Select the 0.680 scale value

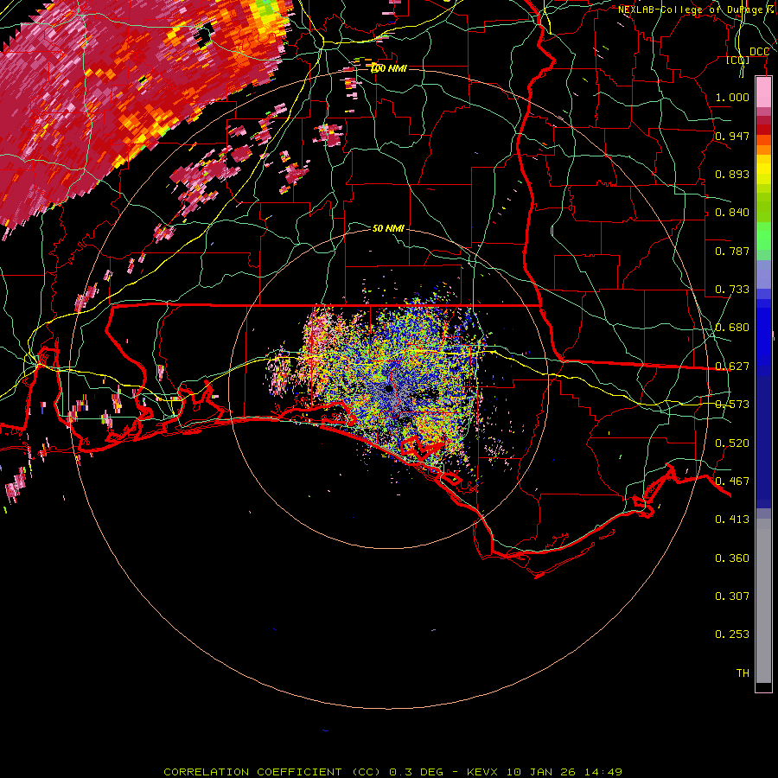pyautogui.click(x=732, y=327)
